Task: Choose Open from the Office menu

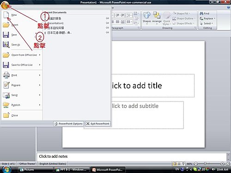Action: coord(22,25)
